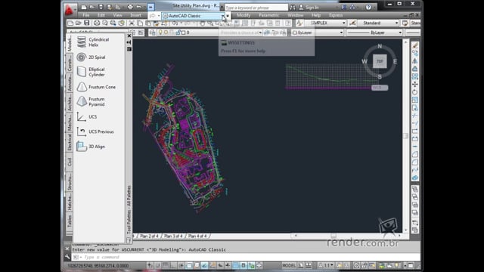
Task: Click the Save diskette icon in Standard toolbar
Action: [x=87, y=23]
